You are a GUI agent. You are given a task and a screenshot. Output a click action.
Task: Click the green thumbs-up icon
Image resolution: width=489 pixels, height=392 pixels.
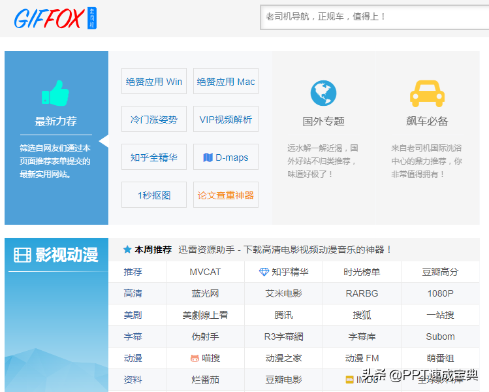coord(55,93)
